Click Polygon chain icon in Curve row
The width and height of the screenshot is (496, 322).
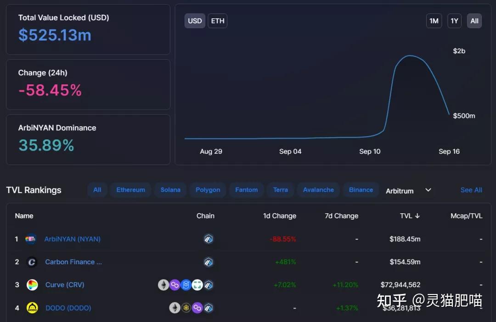[x=175, y=285]
